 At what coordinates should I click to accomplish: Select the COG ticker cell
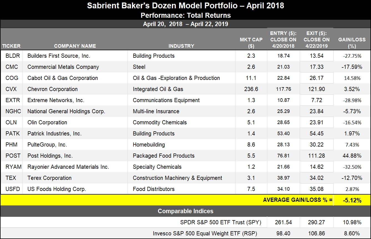(x=12, y=78)
